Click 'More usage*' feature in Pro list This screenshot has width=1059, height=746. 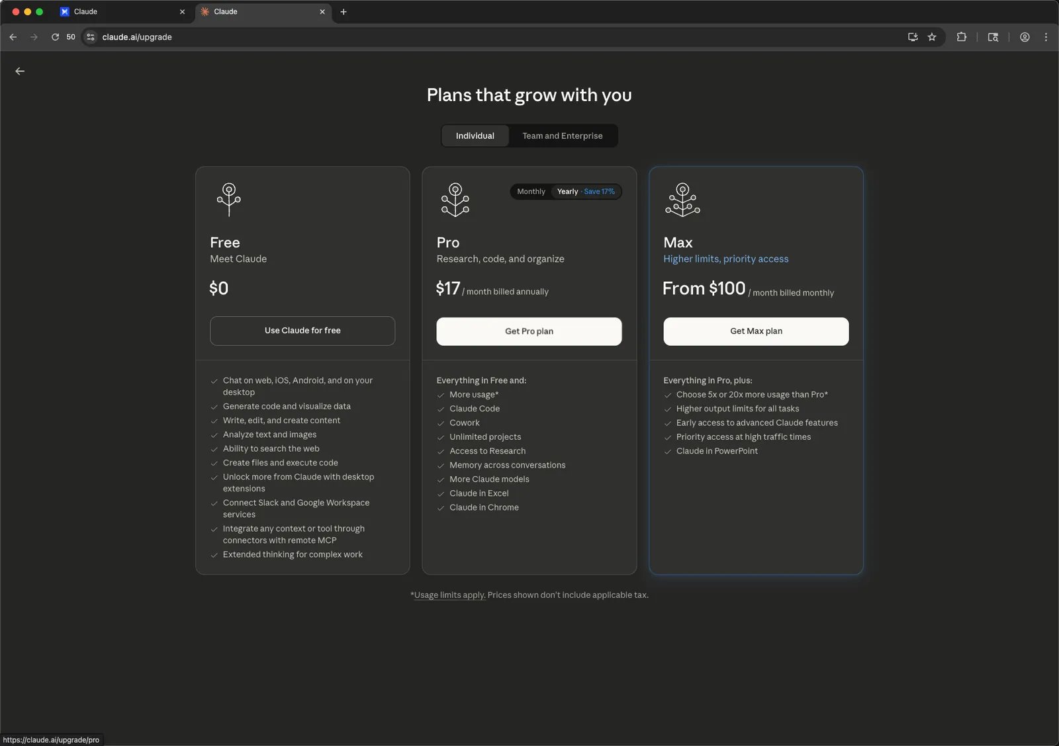[x=474, y=395]
